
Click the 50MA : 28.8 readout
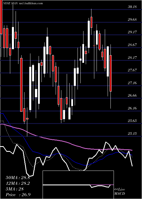tap(18, 178)
